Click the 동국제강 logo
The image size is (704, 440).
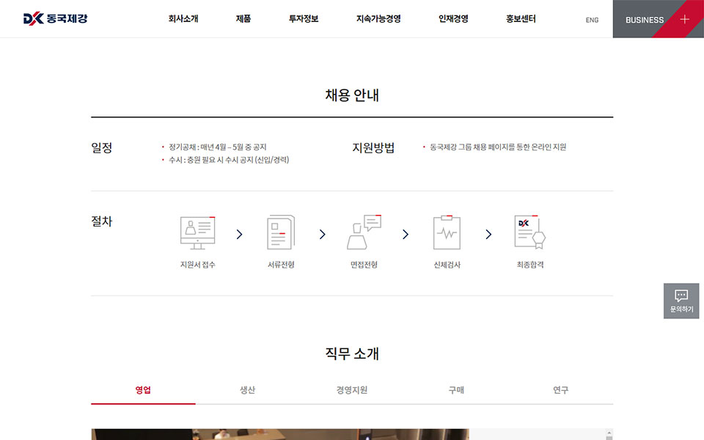[x=55, y=19]
